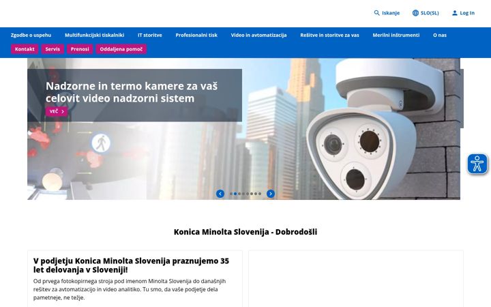This screenshot has width=491, height=307.
Task: Open the Video in avtomatizacija menu
Action: point(258,35)
